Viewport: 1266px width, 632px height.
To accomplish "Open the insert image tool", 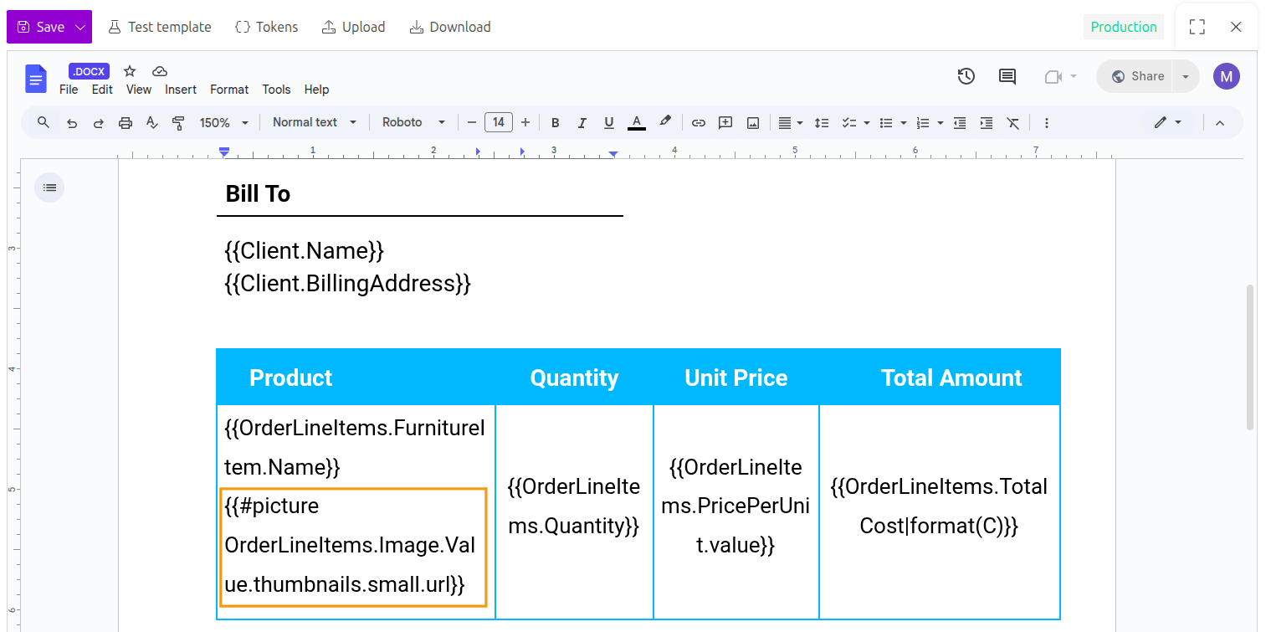I will pyautogui.click(x=752, y=122).
